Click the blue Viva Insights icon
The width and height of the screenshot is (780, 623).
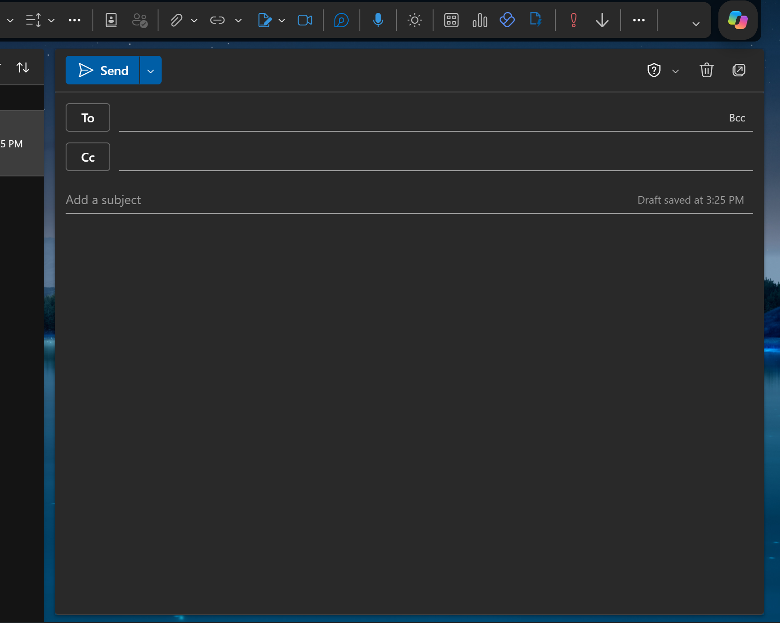(x=507, y=20)
